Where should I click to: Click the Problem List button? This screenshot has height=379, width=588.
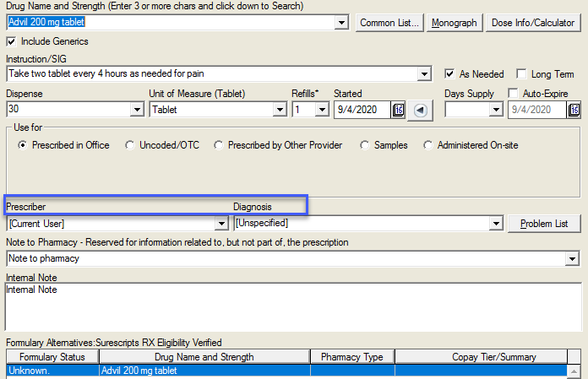tap(544, 224)
